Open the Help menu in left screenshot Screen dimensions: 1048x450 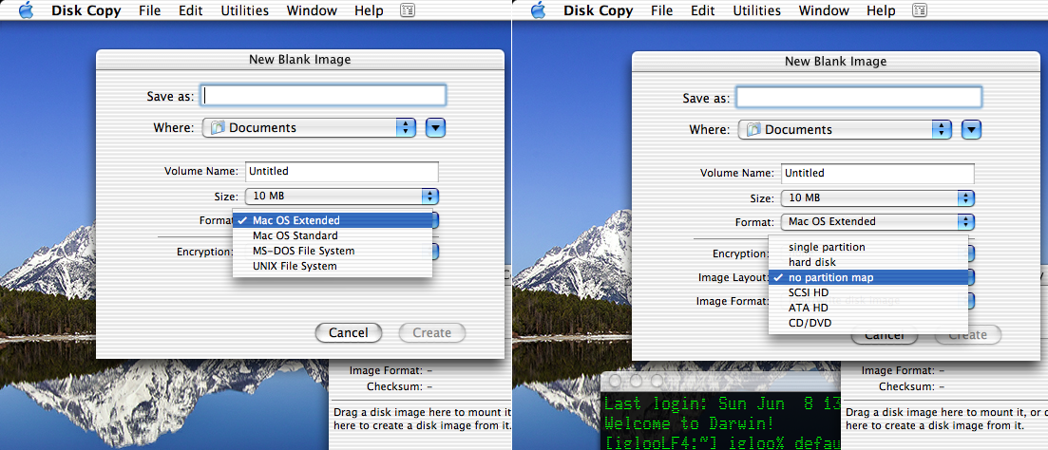tap(369, 10)
